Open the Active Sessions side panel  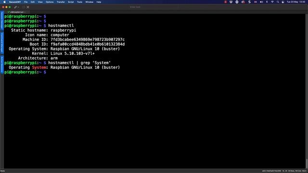tap(2, 64)
